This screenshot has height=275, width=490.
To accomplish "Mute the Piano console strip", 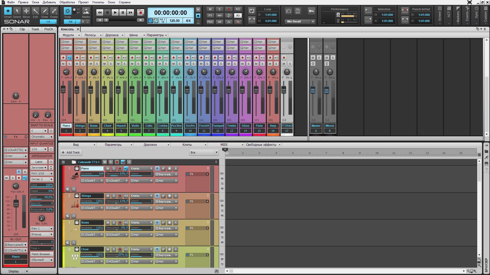I will (x=63, y=64).
